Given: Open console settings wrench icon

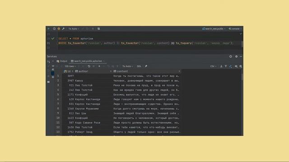Looking at the screenshot, I should [x=63, y=29].
